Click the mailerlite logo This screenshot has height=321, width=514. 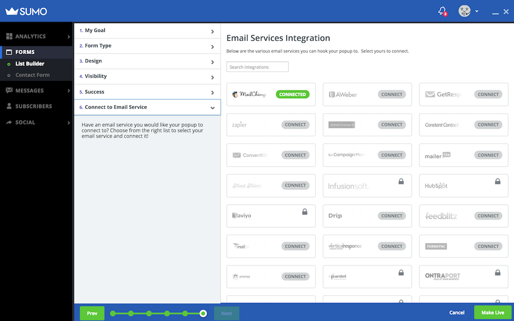pyautogui.click(x=437, y=155)
